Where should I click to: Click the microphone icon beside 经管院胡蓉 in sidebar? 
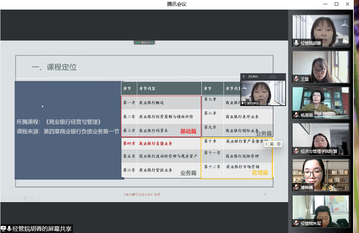(296, 43)
